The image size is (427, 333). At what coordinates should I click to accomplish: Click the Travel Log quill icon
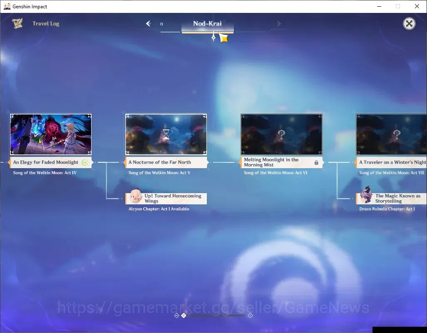pos(17,23)
